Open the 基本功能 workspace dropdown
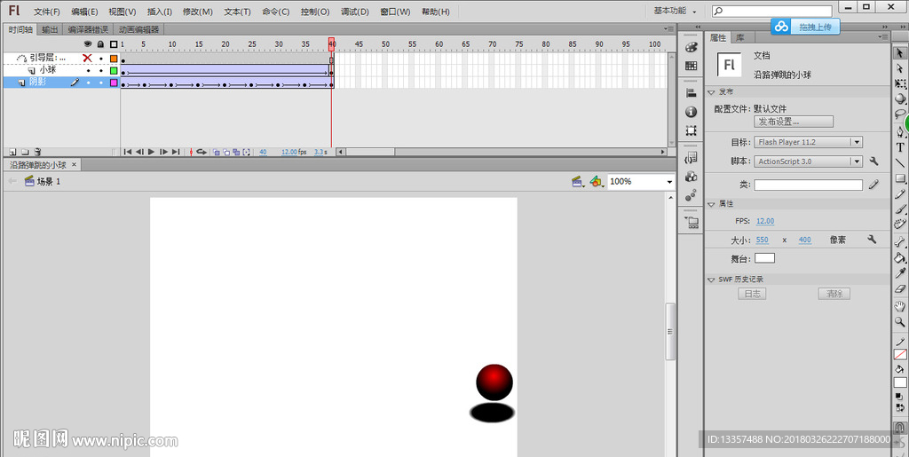The height and width of the screenshot is (457, 909). [676, 11]
